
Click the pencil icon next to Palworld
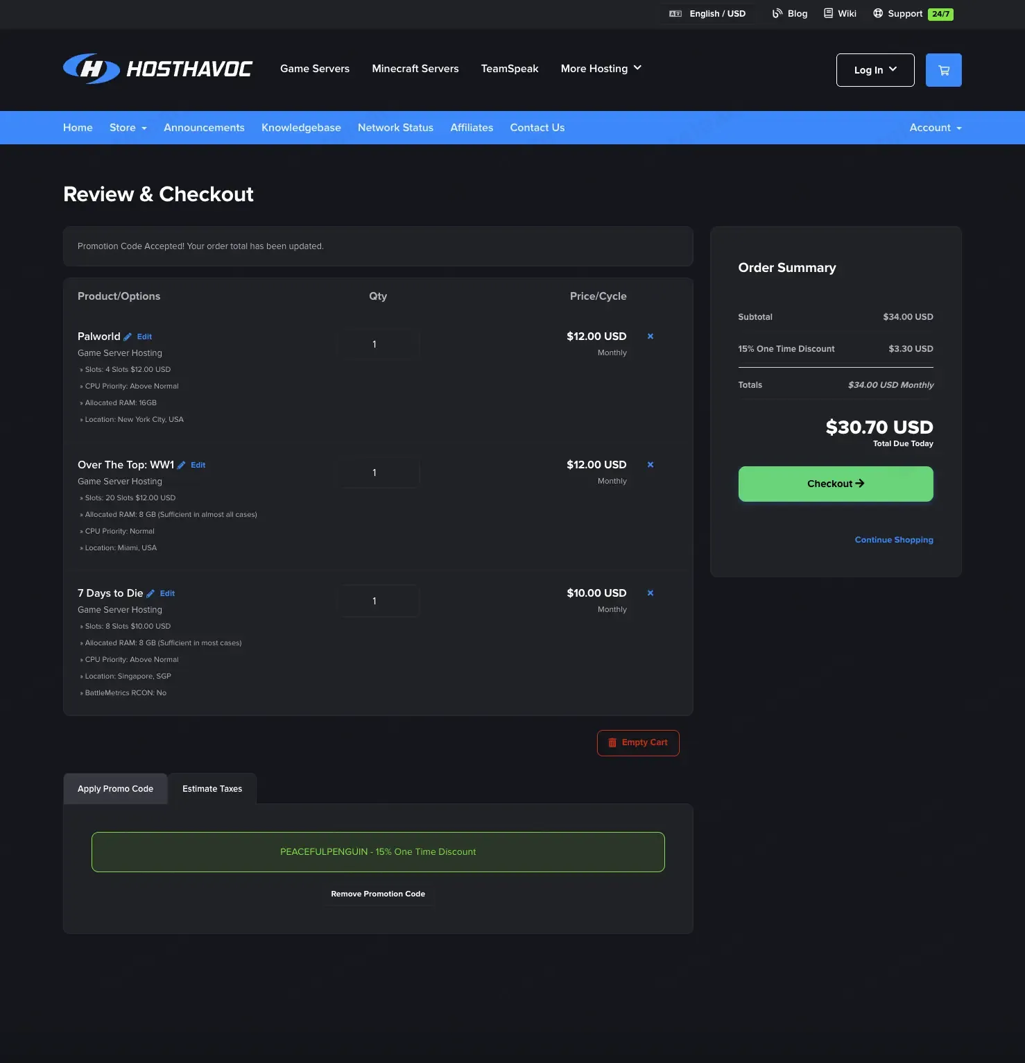(x=128, y=337)
